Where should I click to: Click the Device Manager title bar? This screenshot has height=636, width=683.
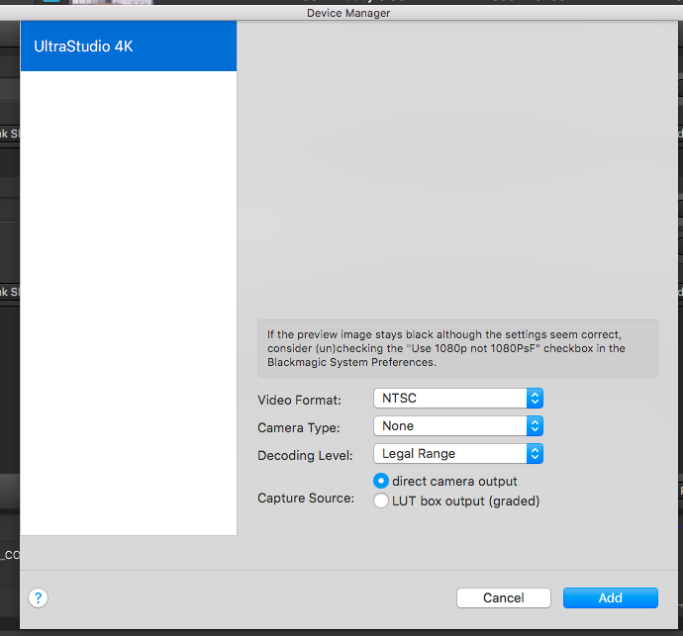point(349,13)
